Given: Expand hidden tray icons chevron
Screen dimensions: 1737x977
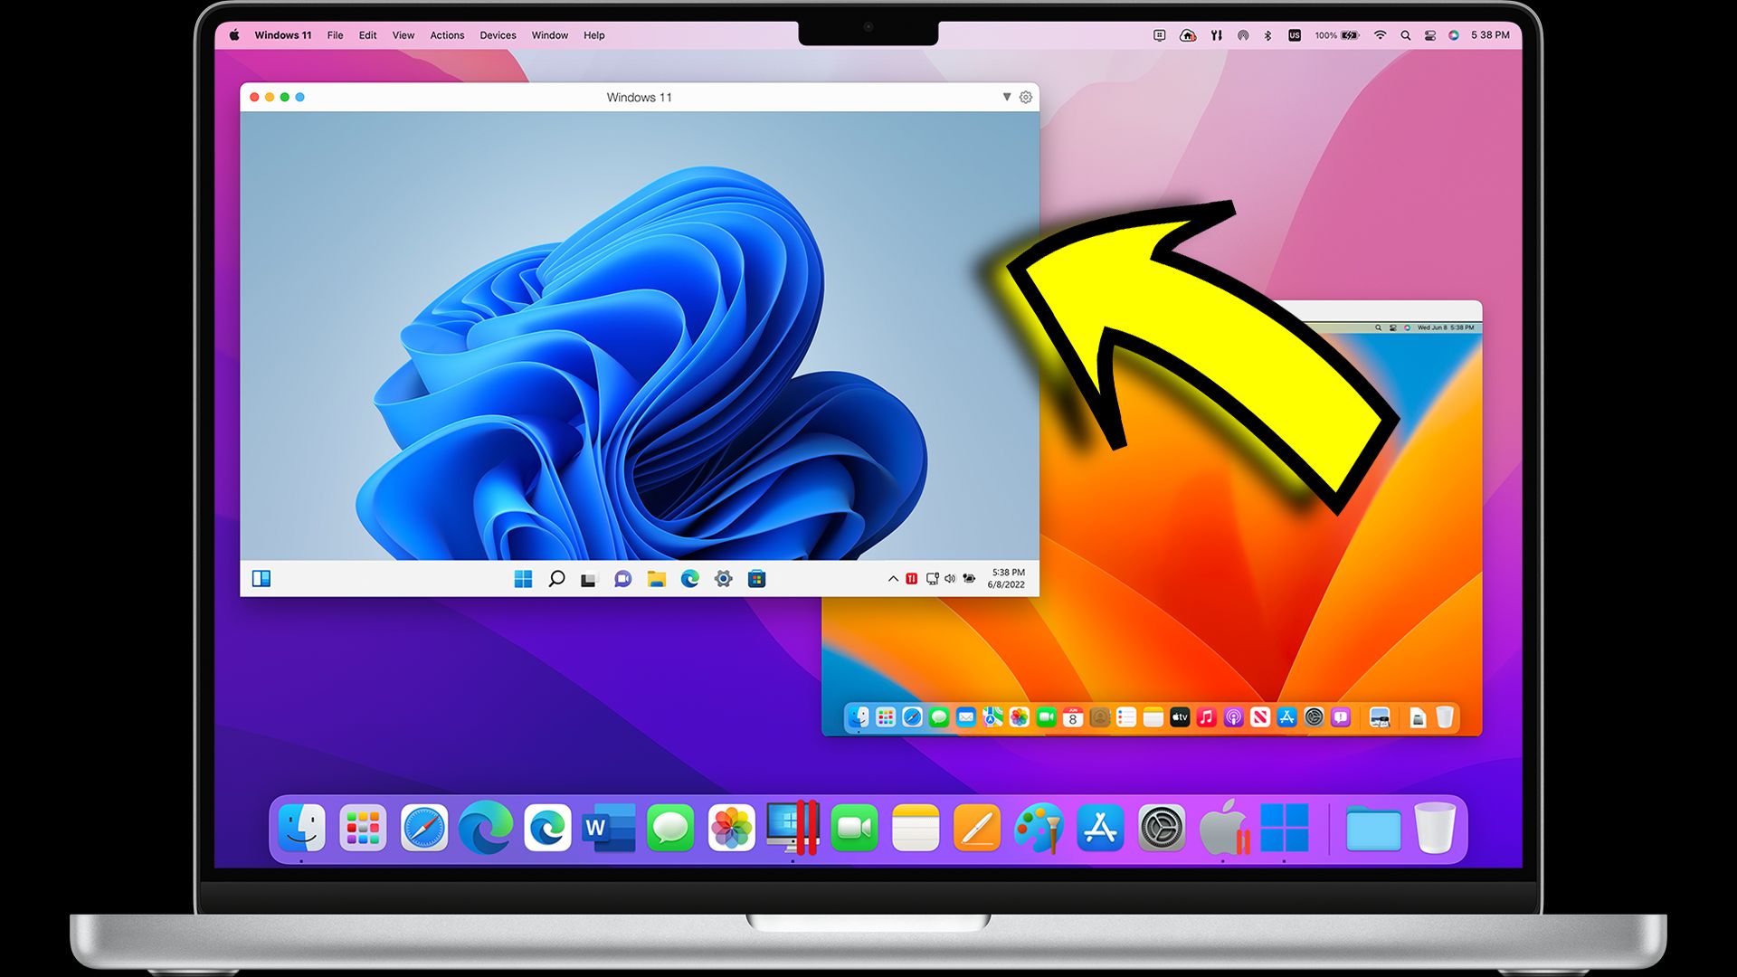Looking at the screenshot, I should point(893,579).
